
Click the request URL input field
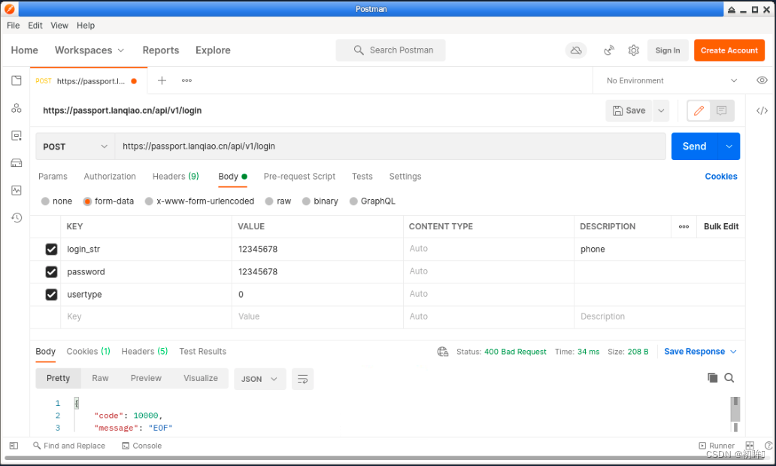coord(390,147)
